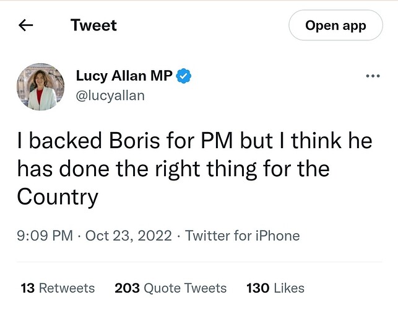Image resolution: width=398 pixels, height=310 pixels.
Task: Click the Oct 23, 2022 date
Action: click(x=129, y=236)
